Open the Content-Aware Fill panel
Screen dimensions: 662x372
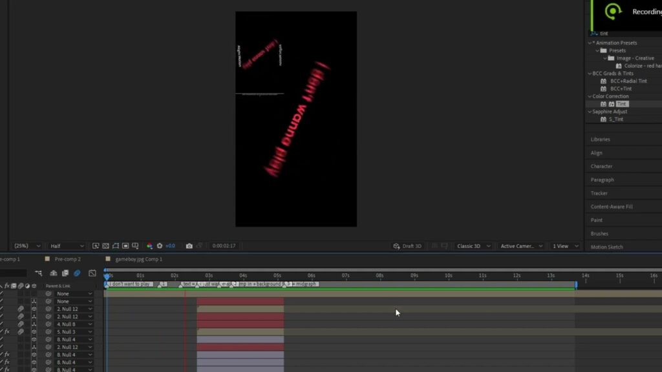point(611,207)
